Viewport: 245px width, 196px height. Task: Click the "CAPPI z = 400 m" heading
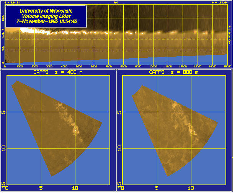(58, 72)
